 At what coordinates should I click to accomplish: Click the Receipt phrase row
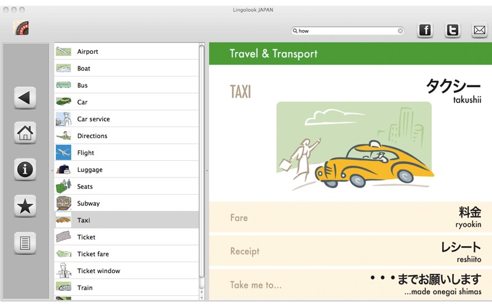[x=351, y=251]
